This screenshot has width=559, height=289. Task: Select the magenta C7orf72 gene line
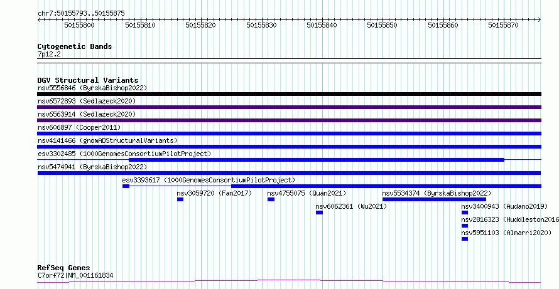(x=289, y=281)
